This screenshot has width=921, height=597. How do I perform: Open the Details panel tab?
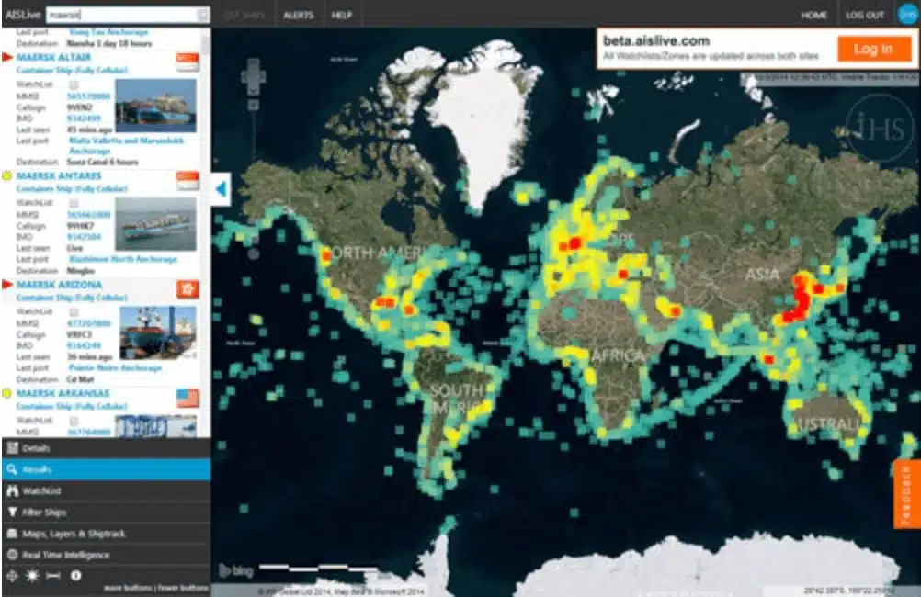click(107, 448)
